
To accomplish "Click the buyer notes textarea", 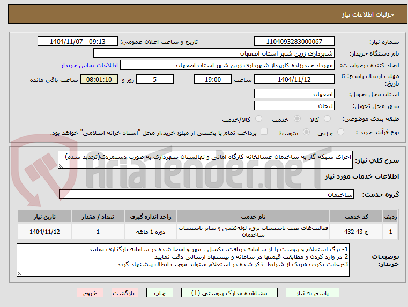I will [183, 260].
